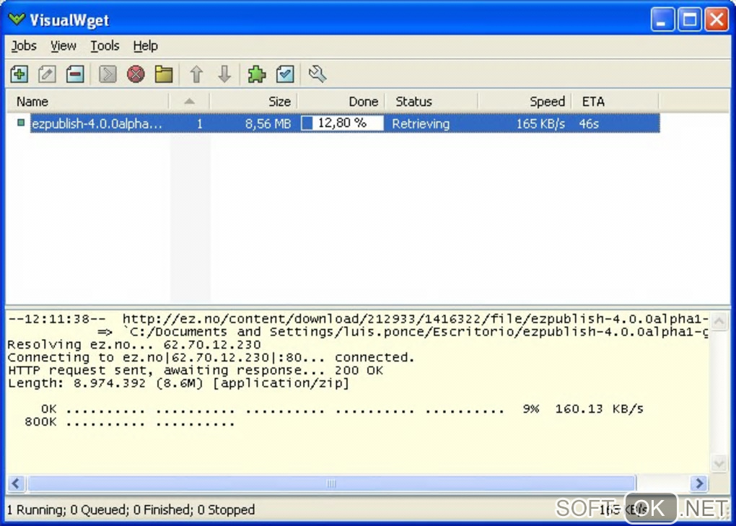736x526 pixels.
Task: Select the ezpublish-4.0.0alpha job row name
Action: tap(97, 124)
